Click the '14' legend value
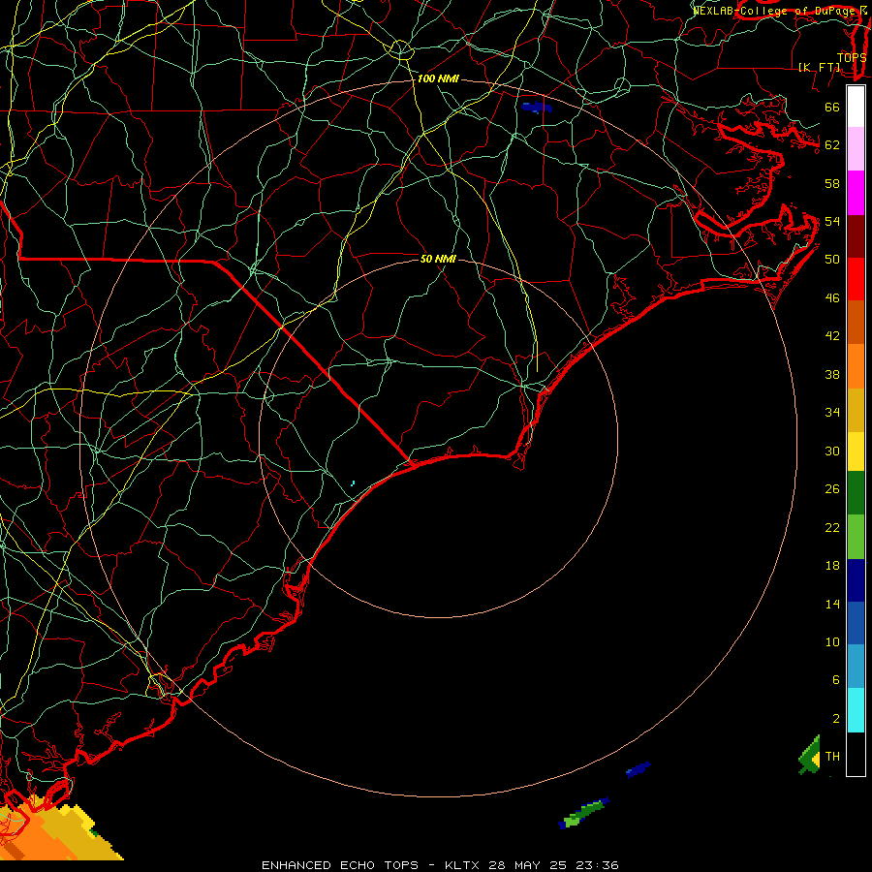Image resolution: width=872 pixels, height=872 pixels. pyautogui.click(x=832, y=604)
